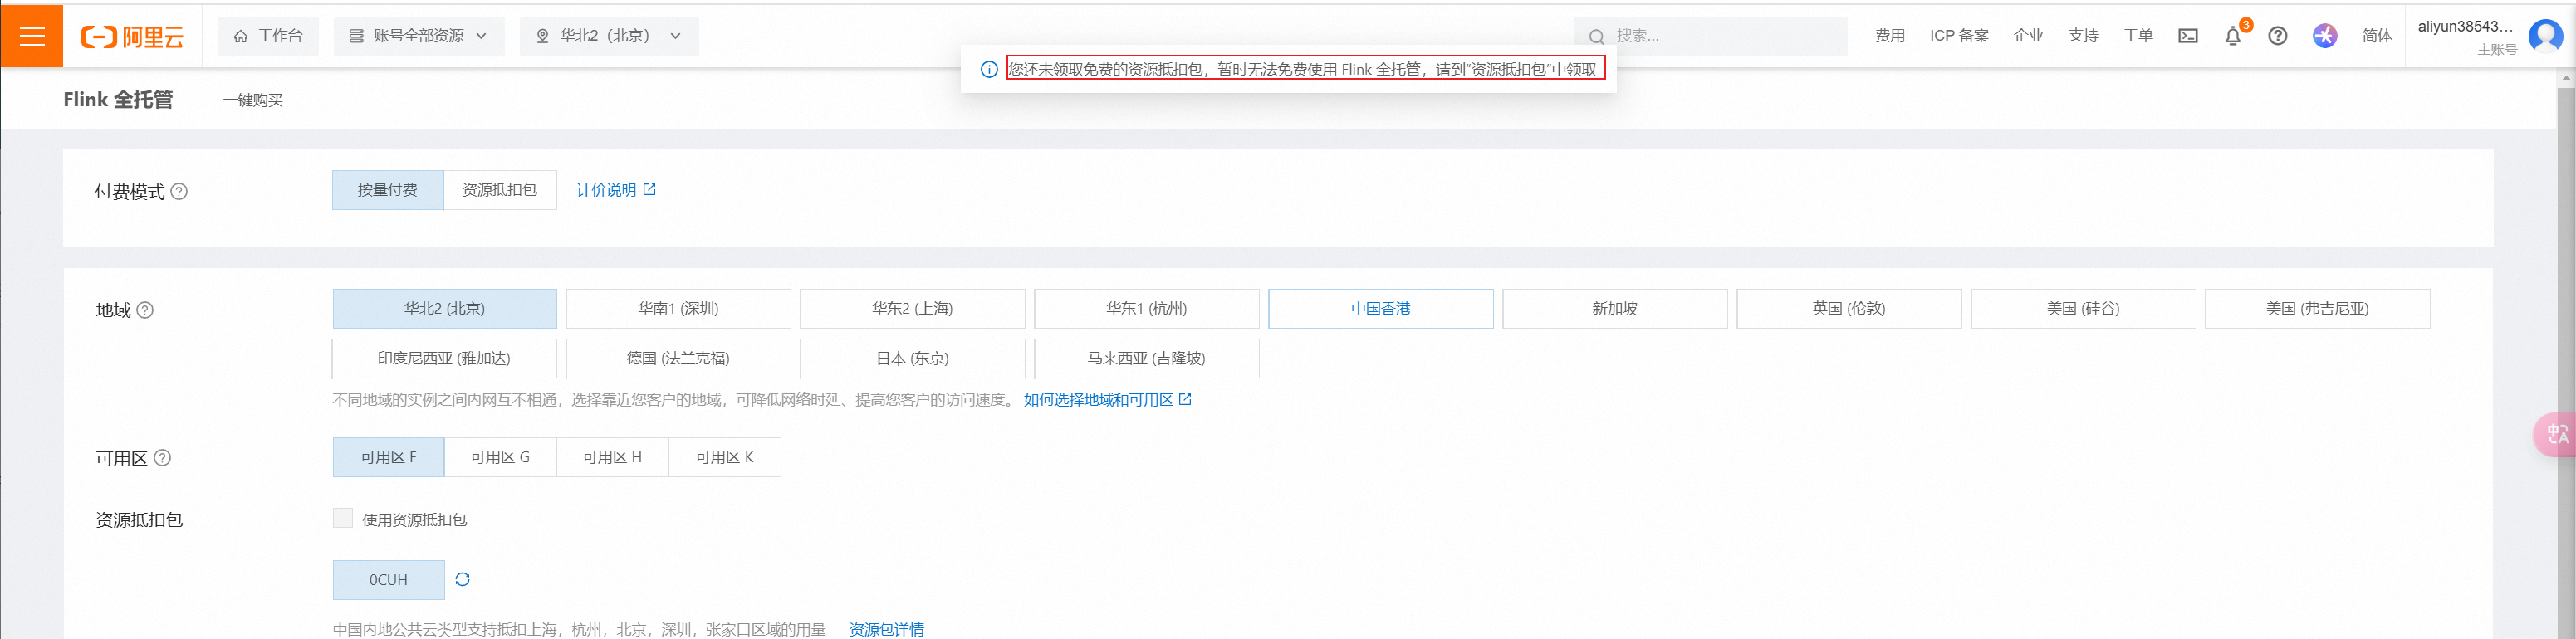Open the 计价说明 pricing link

pos(616,190)
